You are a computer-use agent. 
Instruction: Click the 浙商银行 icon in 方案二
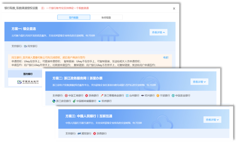[x=86, y=95]
